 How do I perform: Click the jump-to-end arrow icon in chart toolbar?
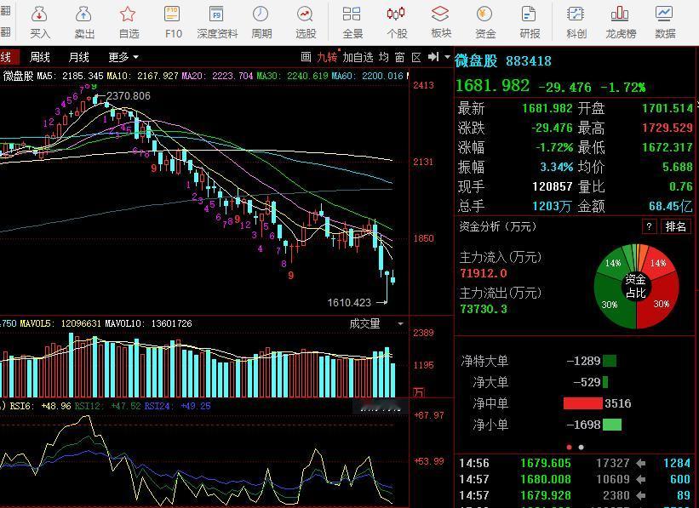[433, 57]
